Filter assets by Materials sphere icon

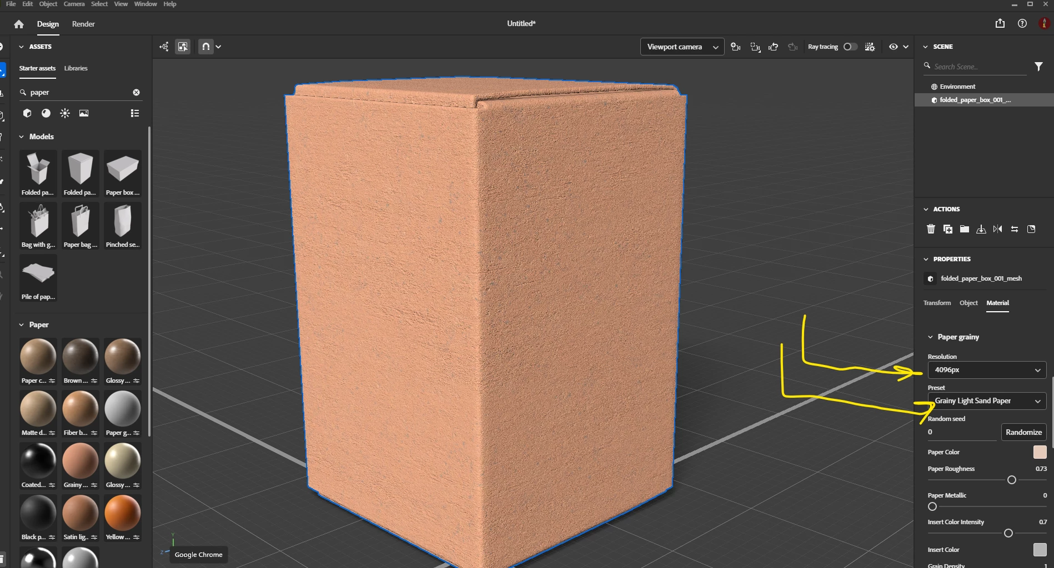click(x=46, y=113)
